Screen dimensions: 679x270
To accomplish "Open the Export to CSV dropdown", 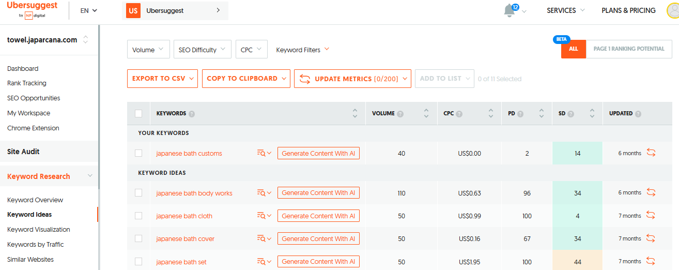I will (162, 79).
